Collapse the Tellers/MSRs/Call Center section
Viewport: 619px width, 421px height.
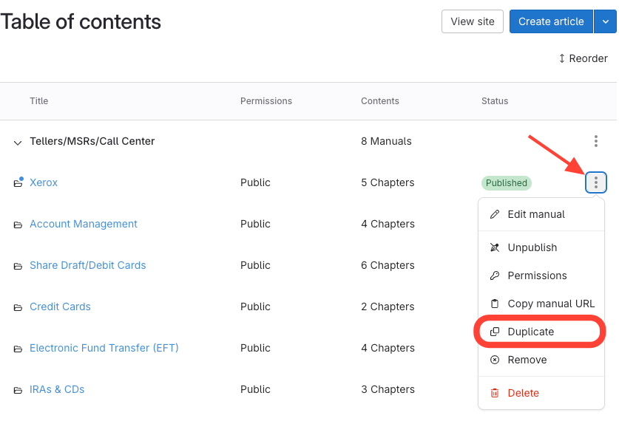18,142
